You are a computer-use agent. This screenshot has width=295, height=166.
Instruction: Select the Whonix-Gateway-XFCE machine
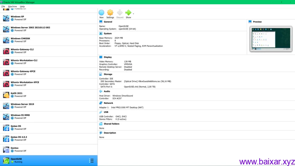[49, 73]
